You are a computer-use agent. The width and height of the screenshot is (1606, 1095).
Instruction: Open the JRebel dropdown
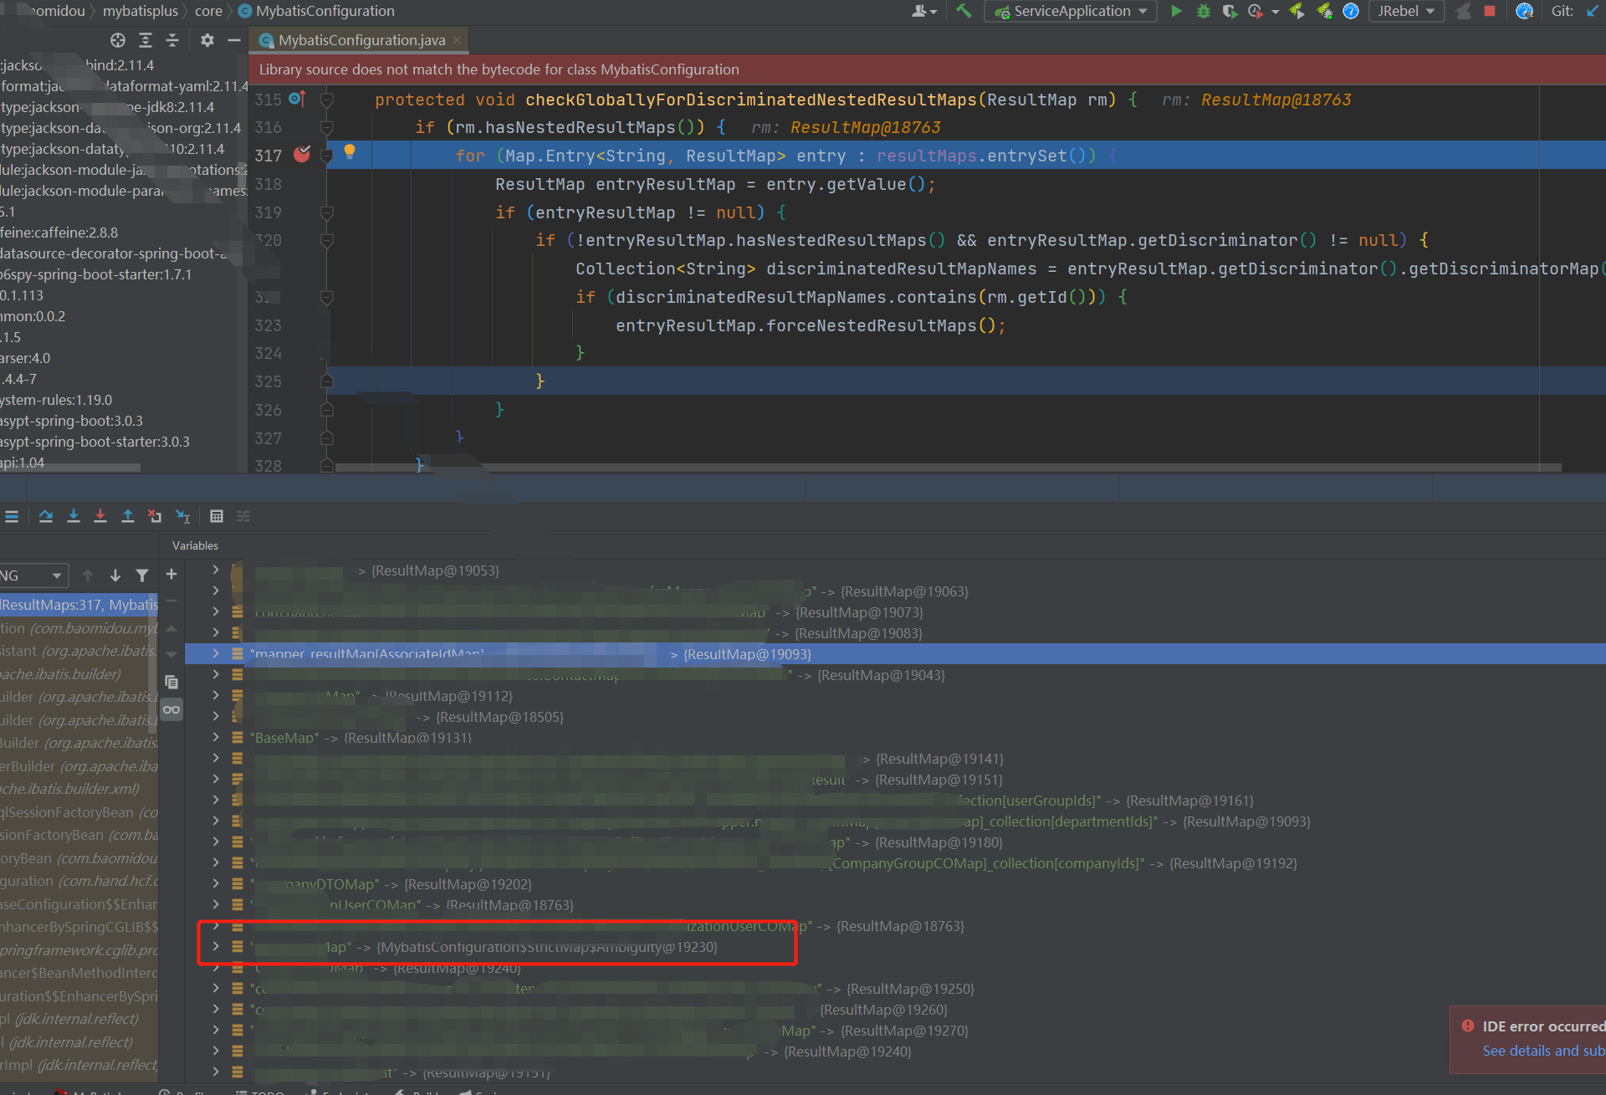click(x=1406, y=11)
